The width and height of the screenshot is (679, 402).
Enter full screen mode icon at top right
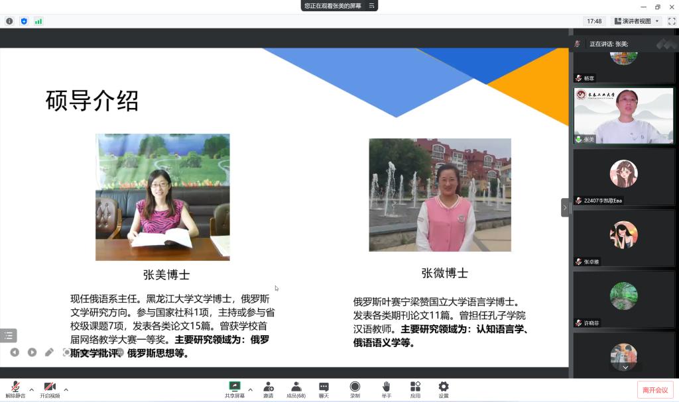click(671, 21)
